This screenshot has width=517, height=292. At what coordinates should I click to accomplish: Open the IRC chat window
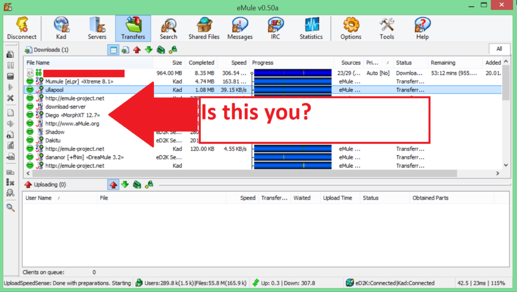(x=275, y=28)
